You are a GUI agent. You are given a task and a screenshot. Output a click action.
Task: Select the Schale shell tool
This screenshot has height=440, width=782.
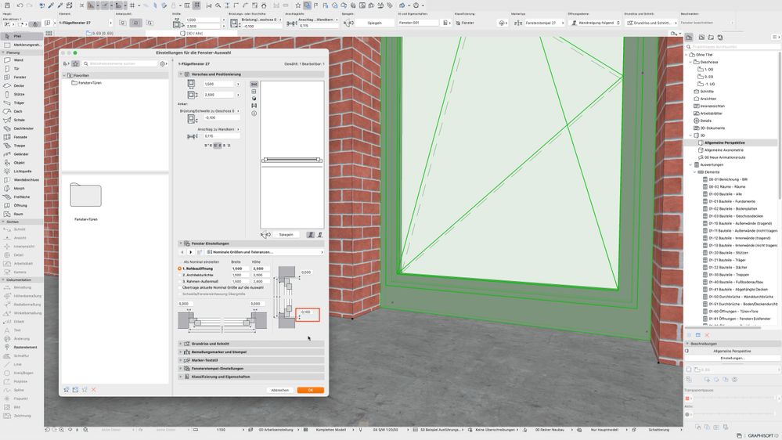pyautogui.click(x=21, y=120)
